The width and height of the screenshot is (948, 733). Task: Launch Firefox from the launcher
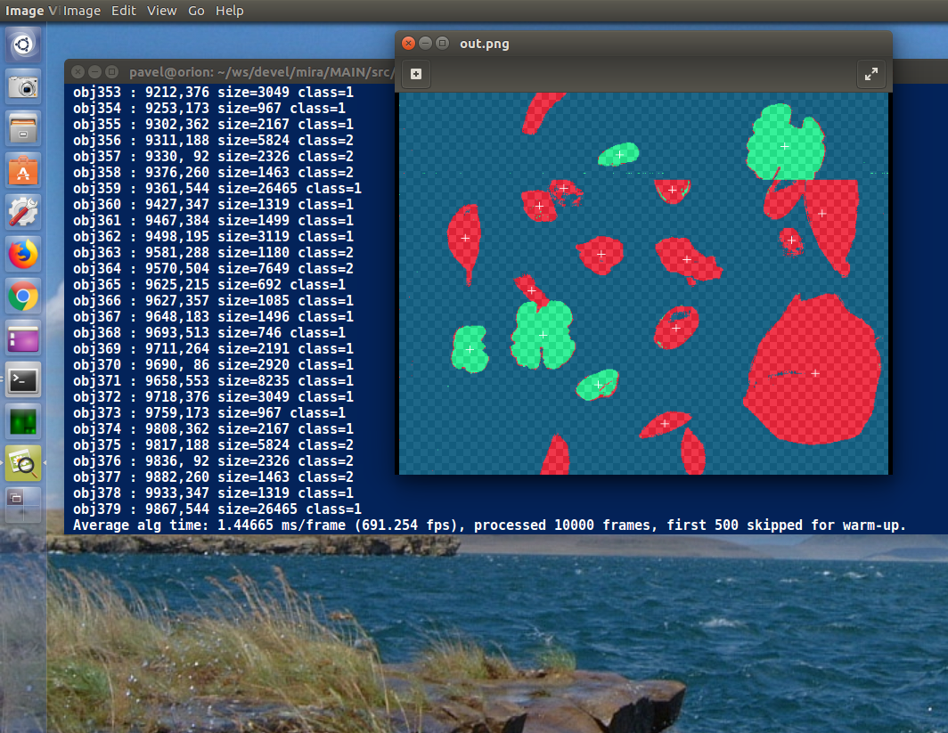pos(24,253)
